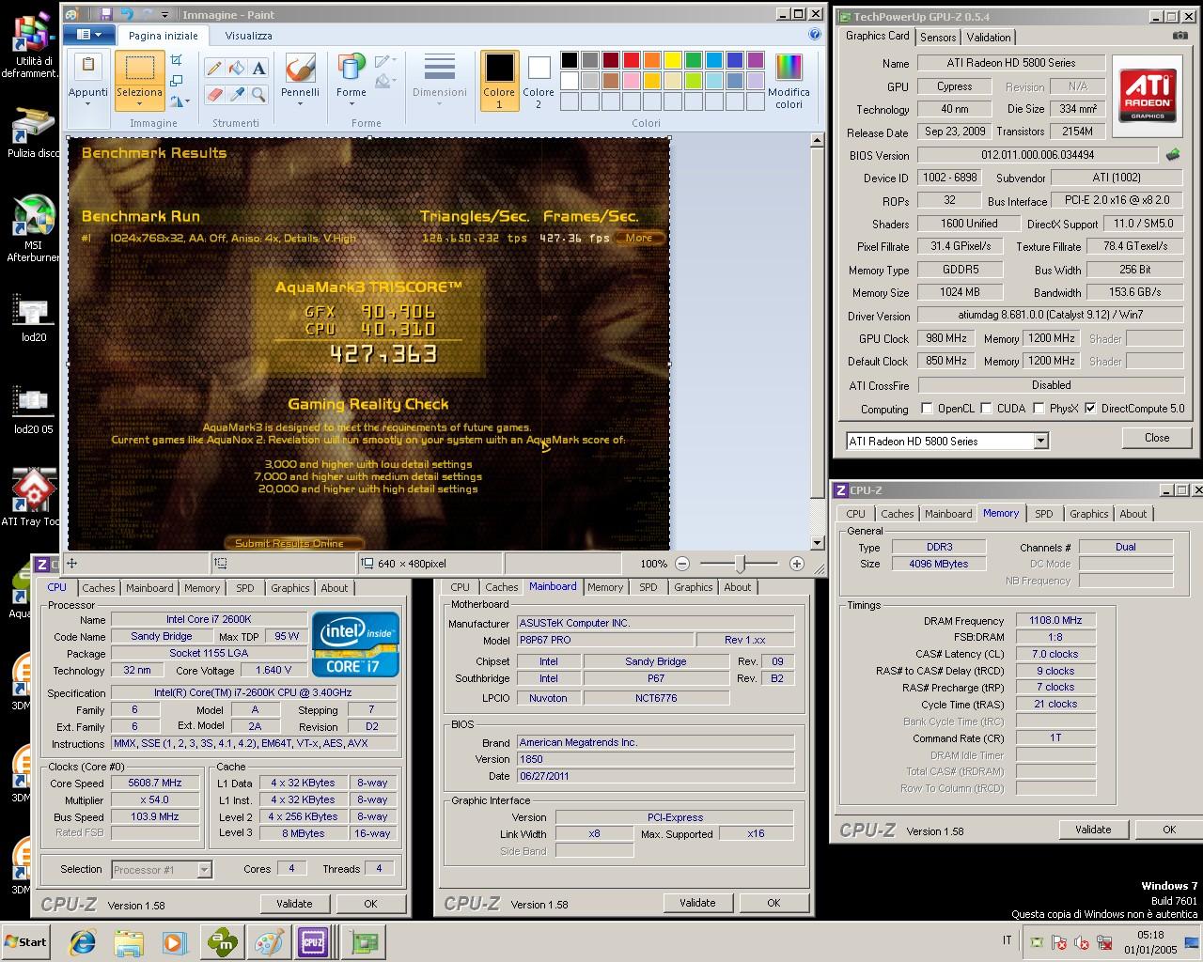Expand the Forme dropdown arrow
1203x962 pixels.
pos(351,104)
